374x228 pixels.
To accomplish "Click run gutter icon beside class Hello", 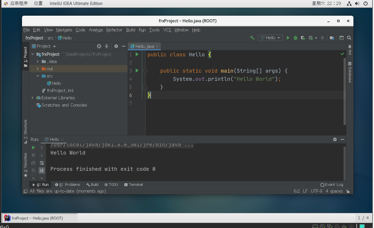I will pyautogui.click(x=137, y=54).
